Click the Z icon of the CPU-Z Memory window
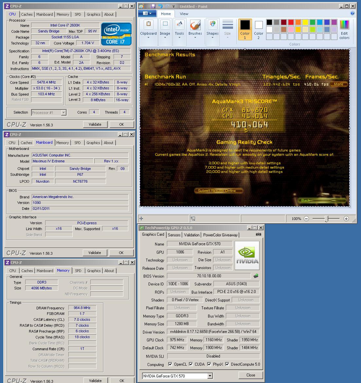Viewport: 361px width, 383px height. 7,263
